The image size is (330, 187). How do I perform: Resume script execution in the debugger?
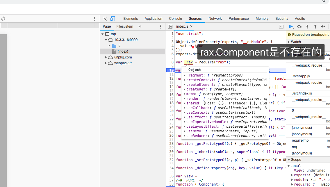pyautogui.click(x=291, y=26)
